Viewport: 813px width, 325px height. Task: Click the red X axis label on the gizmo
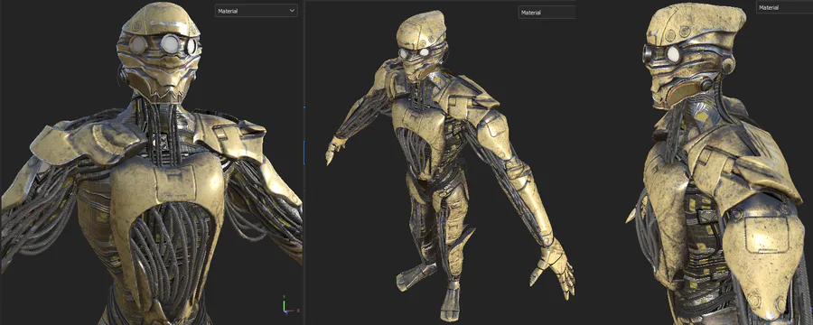point(297,311)
